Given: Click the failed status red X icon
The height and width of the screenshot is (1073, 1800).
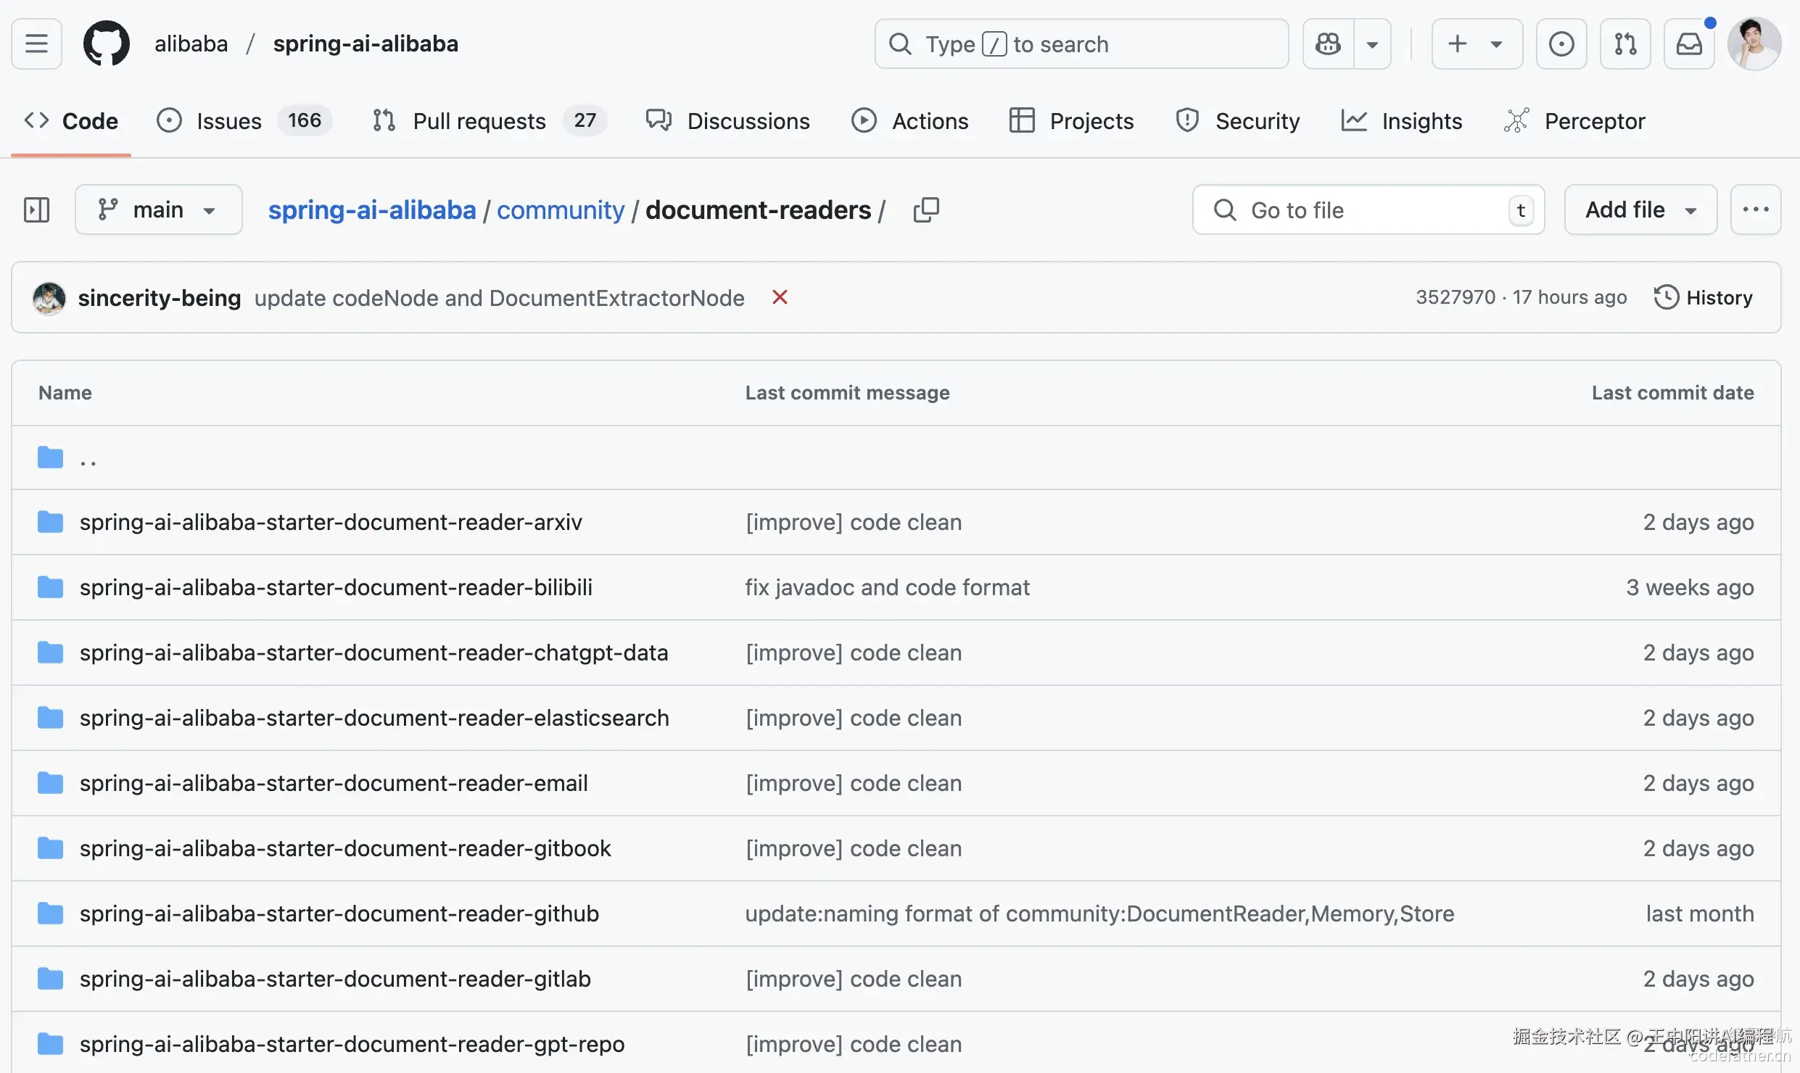Looking at the screenshot, I should pyautogui.click(x=780, y=297).
